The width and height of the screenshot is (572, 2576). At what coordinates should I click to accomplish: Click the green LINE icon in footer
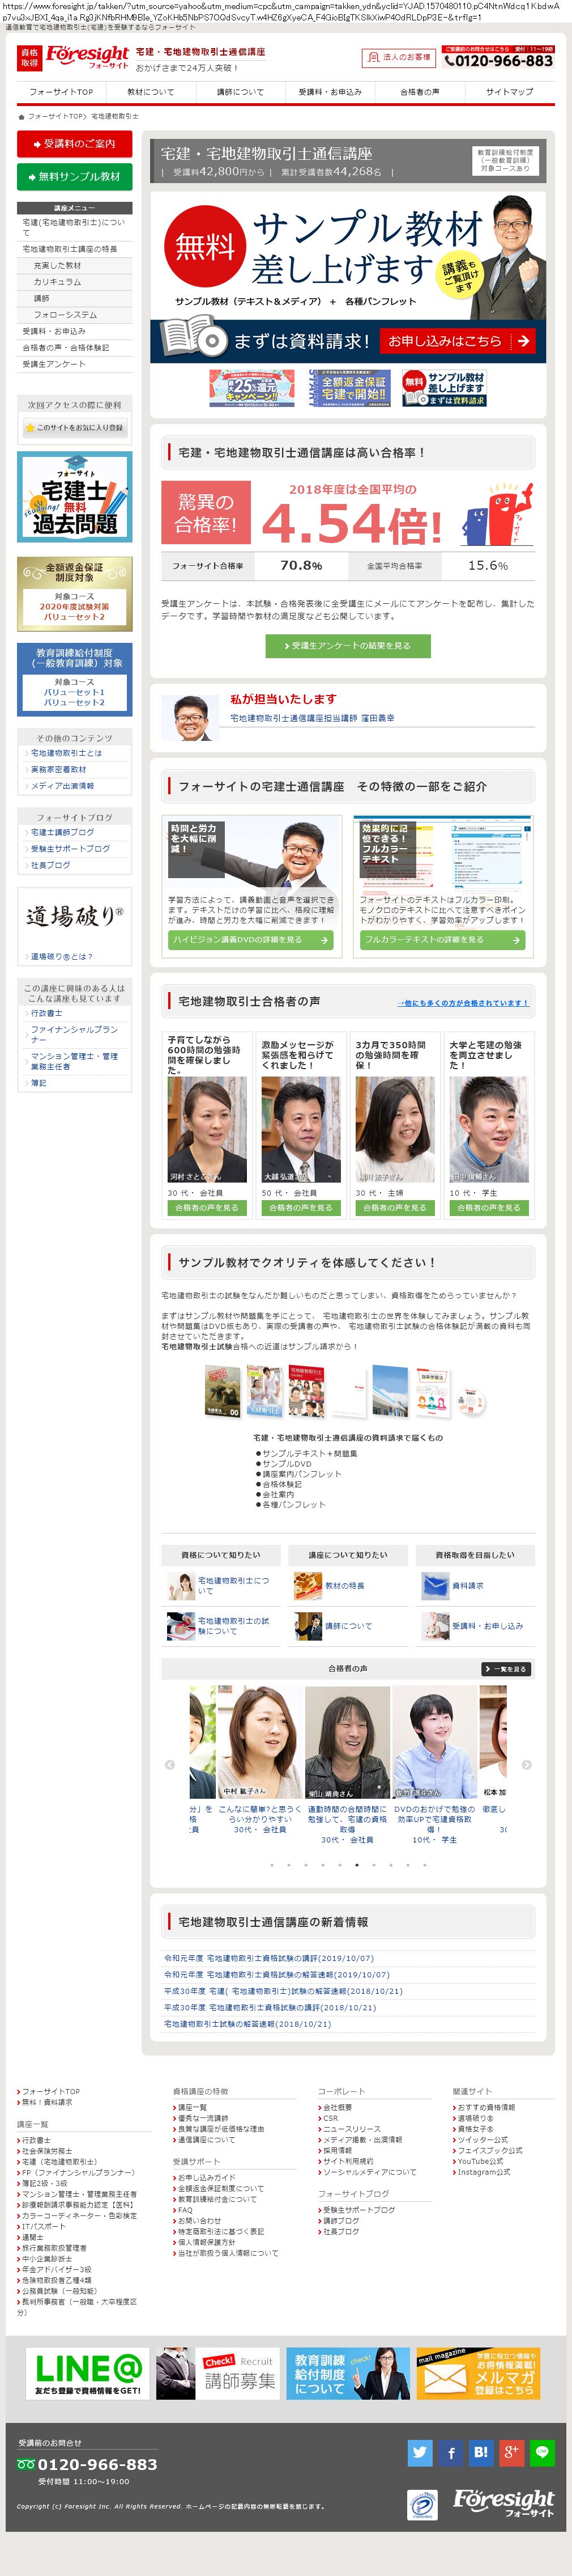pos(542,2452)
